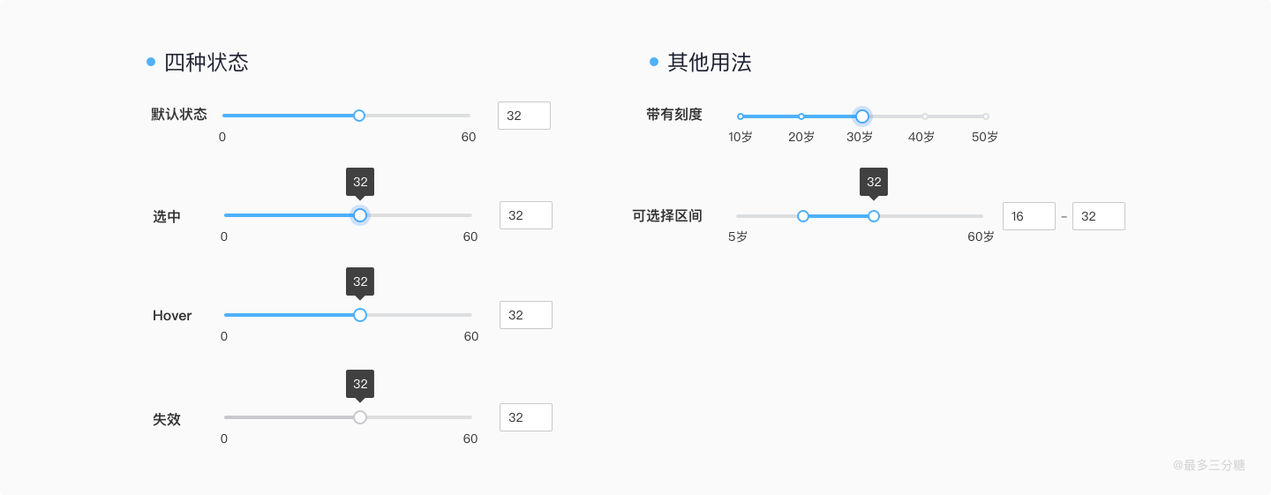
Task: Click the blue dot beside 四种状态
Action: (x=151, y=62)
